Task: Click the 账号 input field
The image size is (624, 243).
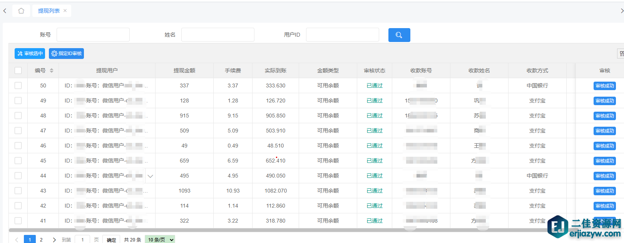Action: (x=93, y=35)
